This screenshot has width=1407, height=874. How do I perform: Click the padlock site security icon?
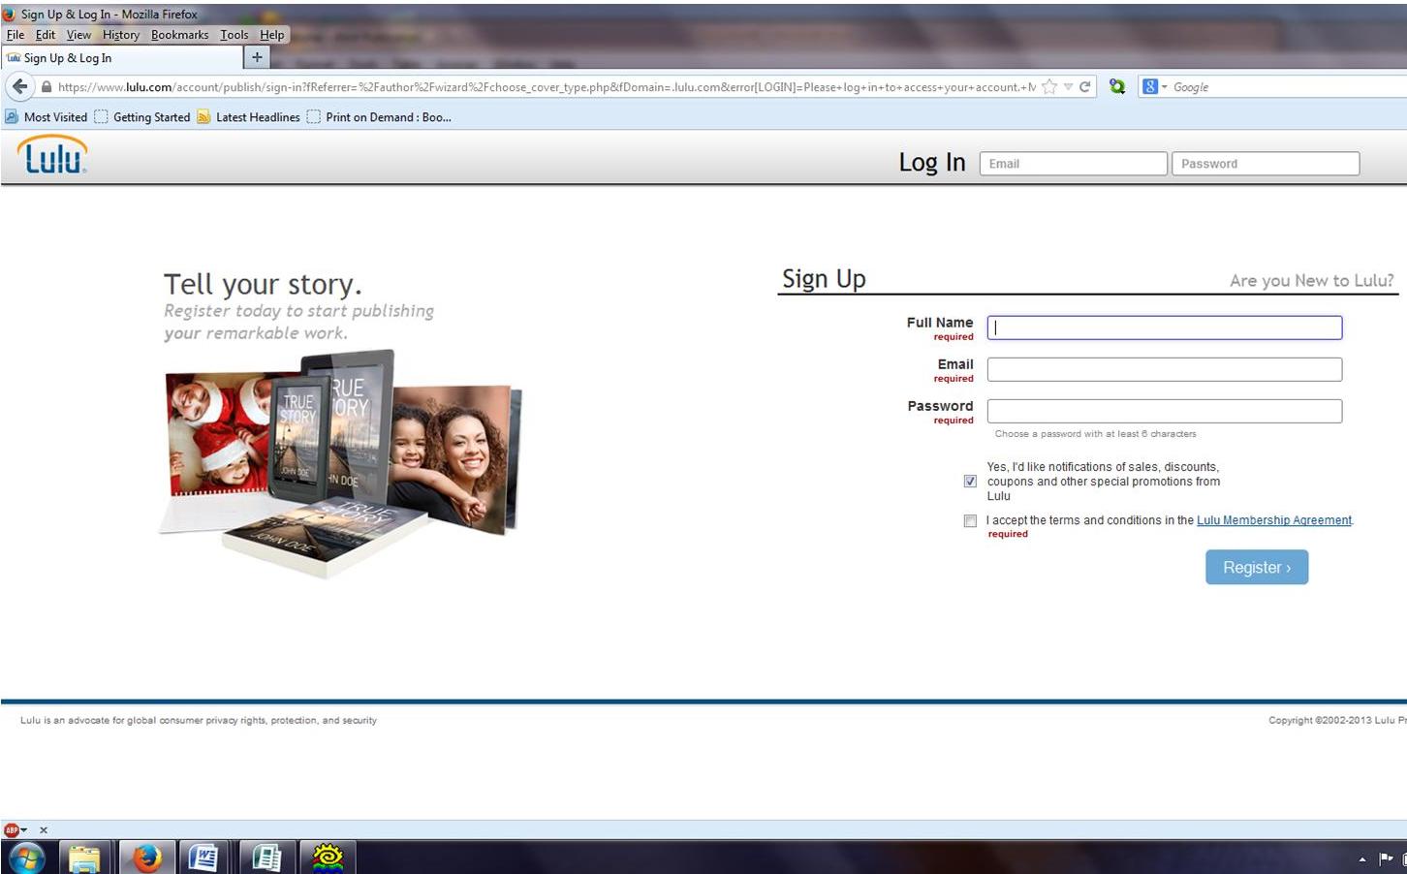pyautogui.click(x=46, y=87)
